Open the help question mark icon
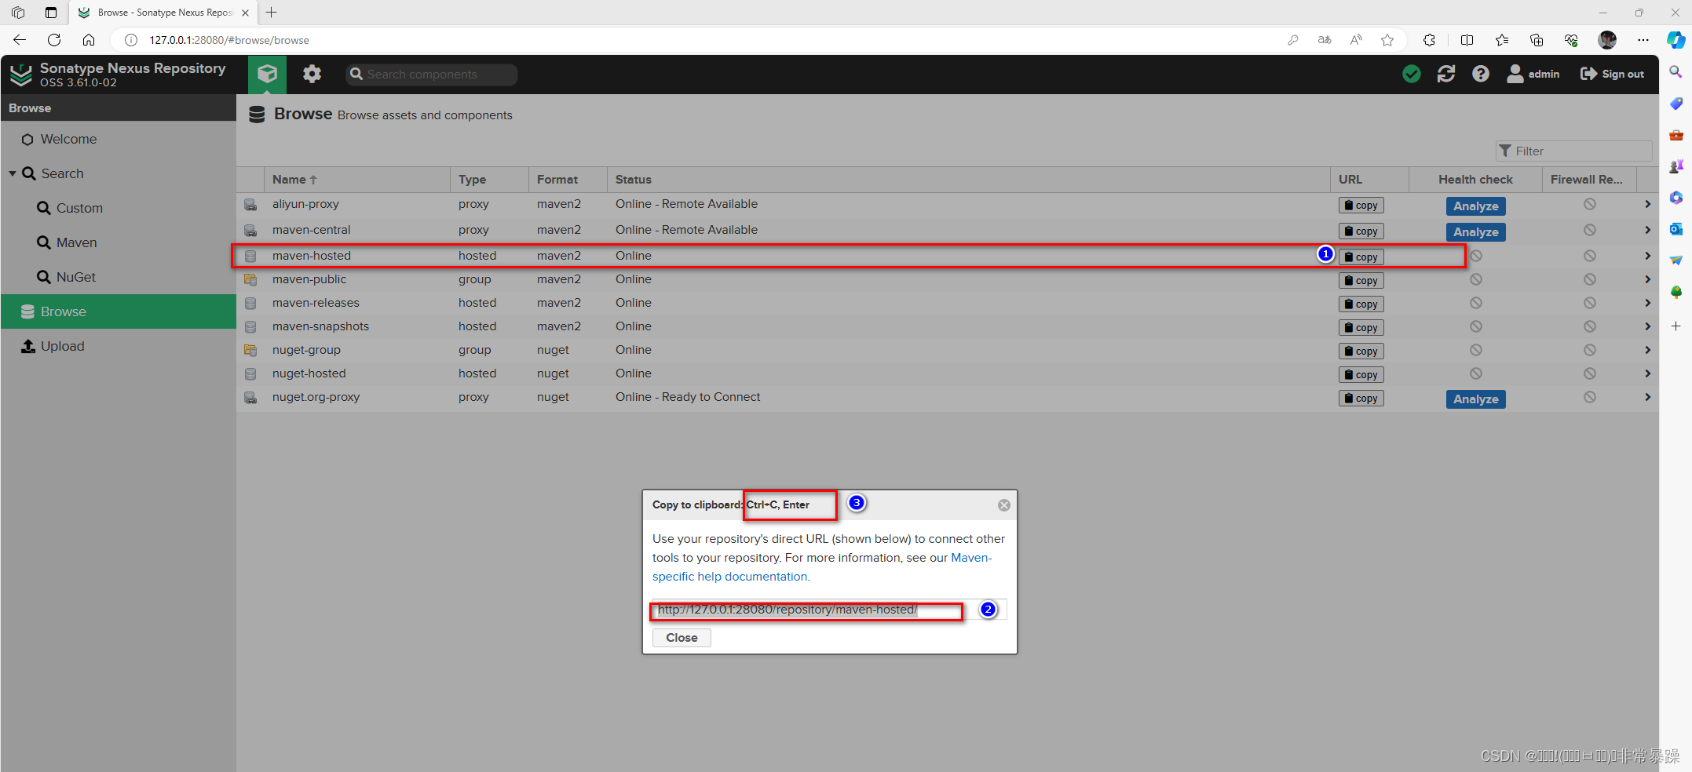Image resolution: width=1692 pixels, height=772 pixels. click(x=1480, y=75)
